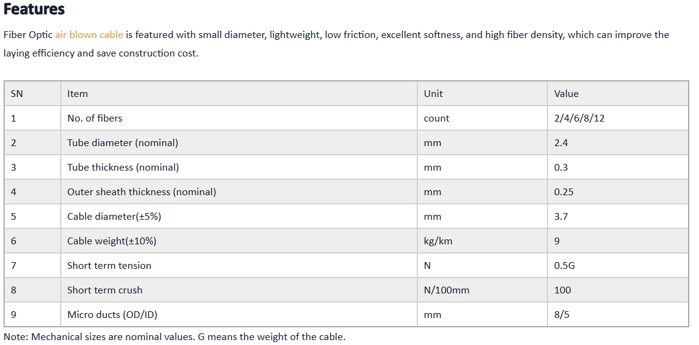Click the kg/km unit cell
The width and height of the screenshot is (699, 345).
pyautogui.click(x=482, y=241)
